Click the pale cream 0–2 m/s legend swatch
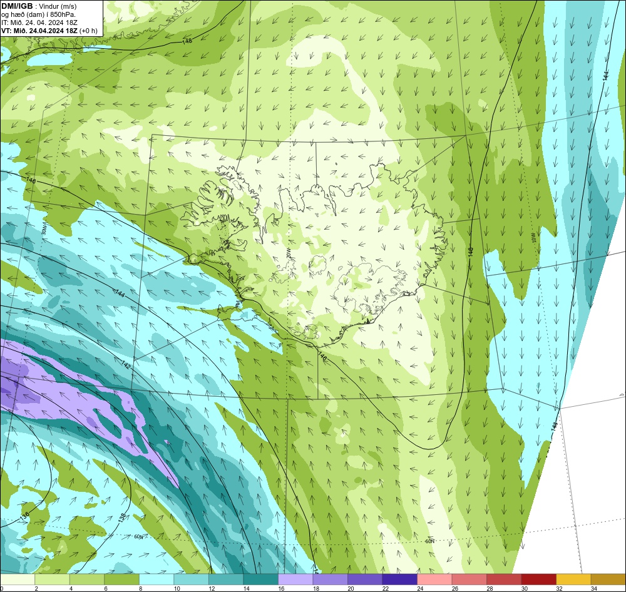Image resolution: width=626 pixels, height=592 pixels. tap(18, 579)
